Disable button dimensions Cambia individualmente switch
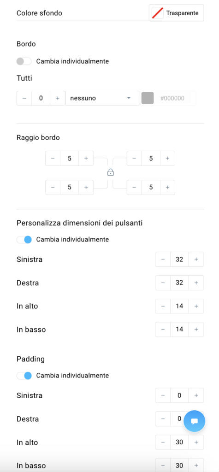The image size is (219, 472). (x=24, y=240)
